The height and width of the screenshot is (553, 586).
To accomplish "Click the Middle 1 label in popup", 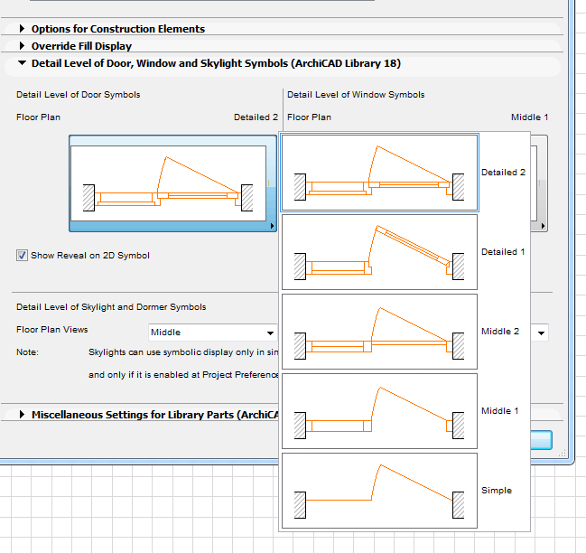I will (x=500, y=411).
